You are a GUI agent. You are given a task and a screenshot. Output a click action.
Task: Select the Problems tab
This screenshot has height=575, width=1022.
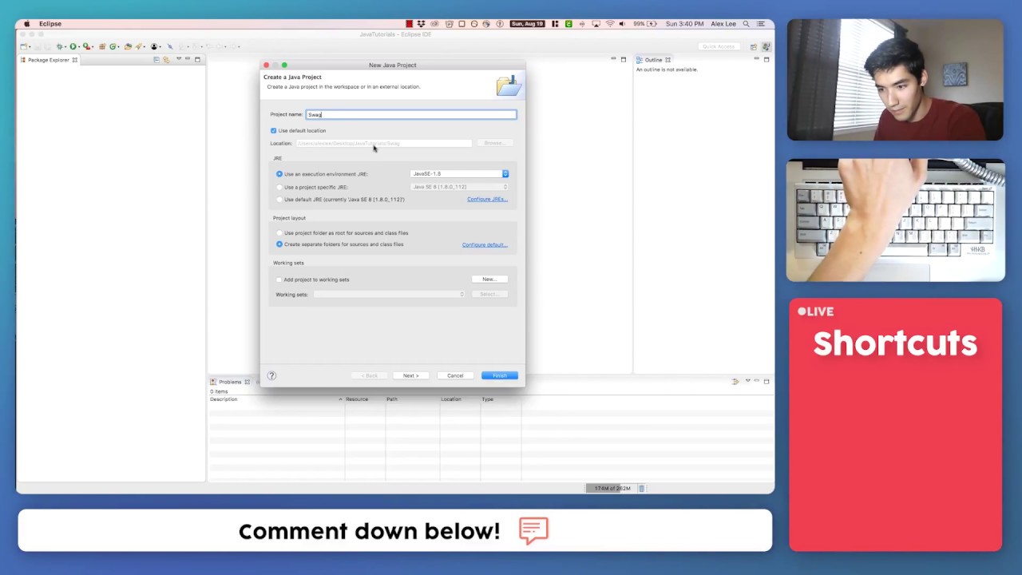230,382
